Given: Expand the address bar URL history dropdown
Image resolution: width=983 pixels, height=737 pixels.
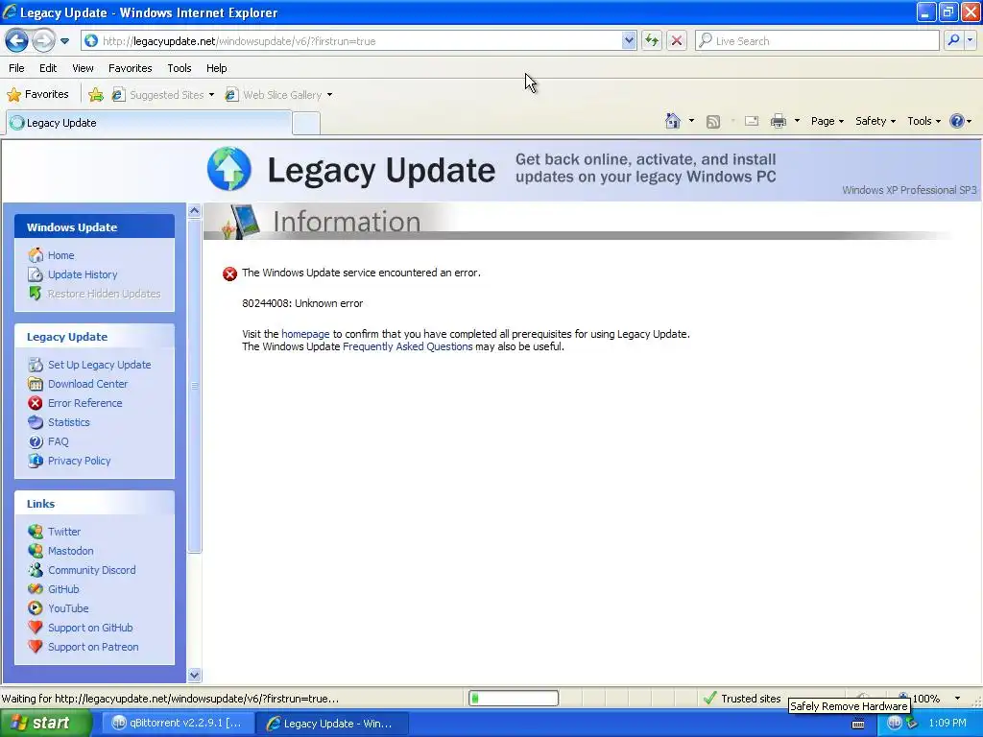Looking at the screenshot, I should [x=629, y=40].
